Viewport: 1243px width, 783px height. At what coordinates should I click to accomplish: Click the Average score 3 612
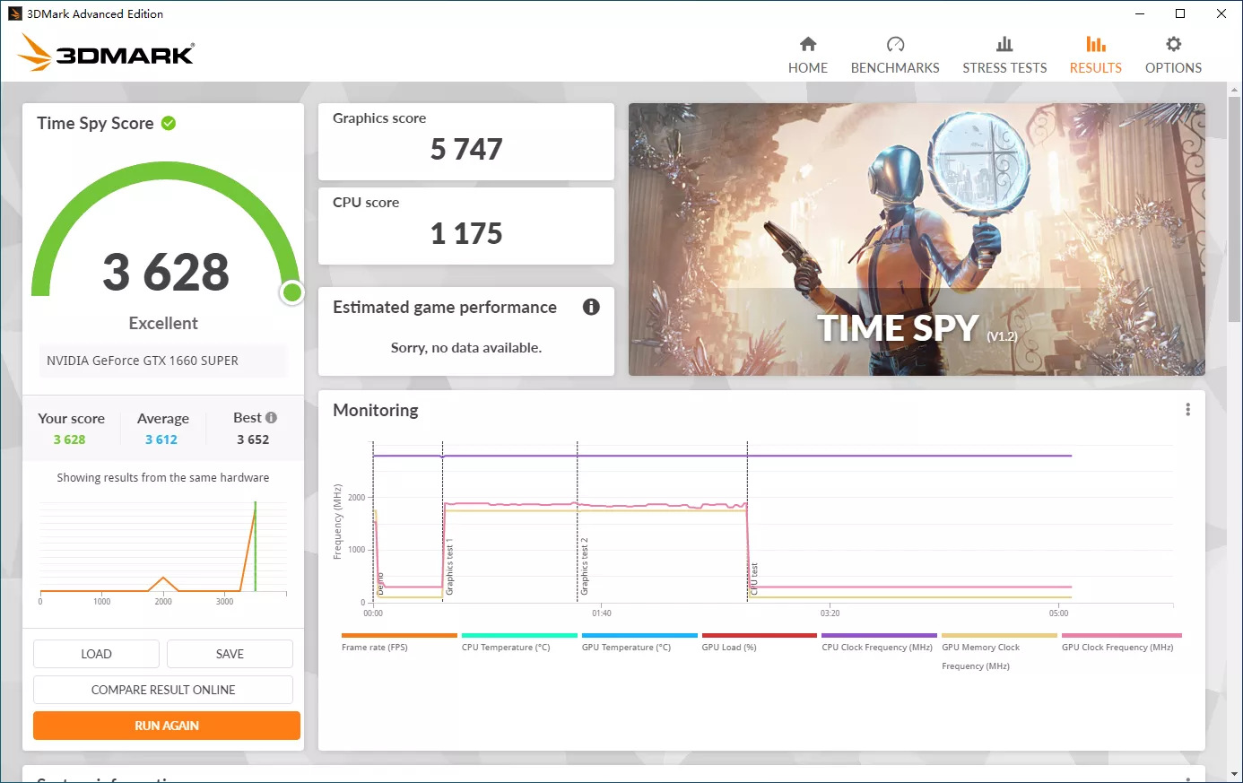tap(161, 439)
